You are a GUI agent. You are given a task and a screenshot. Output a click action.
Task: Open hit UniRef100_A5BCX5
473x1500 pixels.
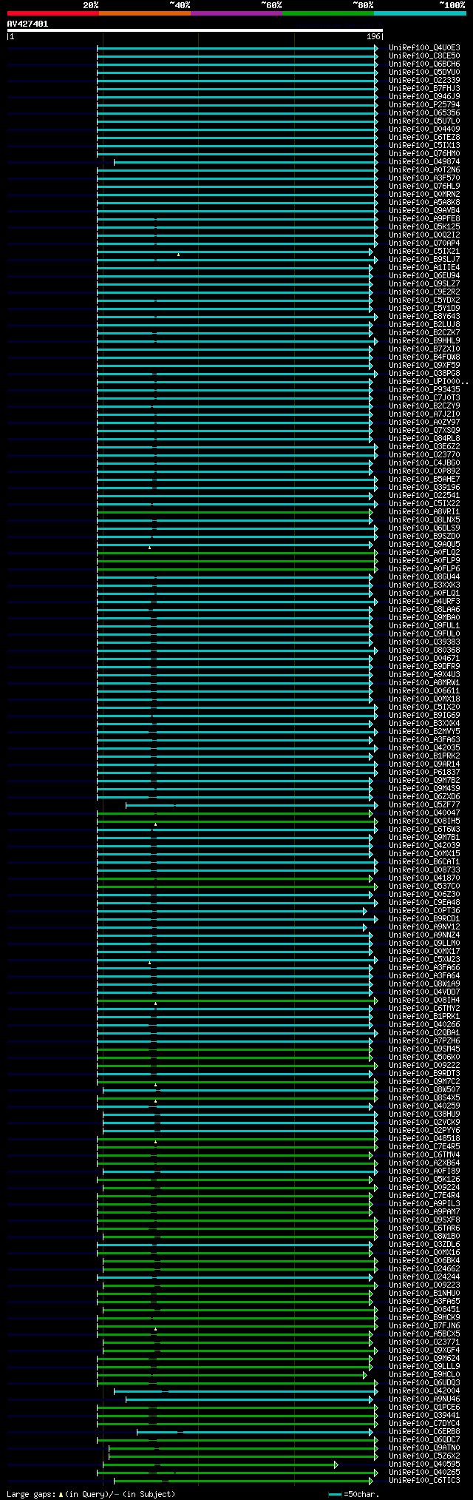coord(424,1334)
